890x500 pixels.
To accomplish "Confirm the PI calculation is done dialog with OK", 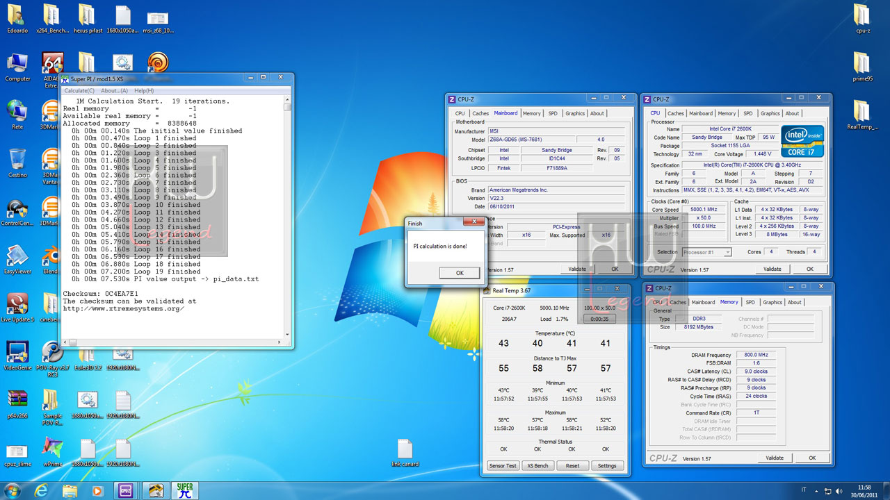I will click(459, 273).
